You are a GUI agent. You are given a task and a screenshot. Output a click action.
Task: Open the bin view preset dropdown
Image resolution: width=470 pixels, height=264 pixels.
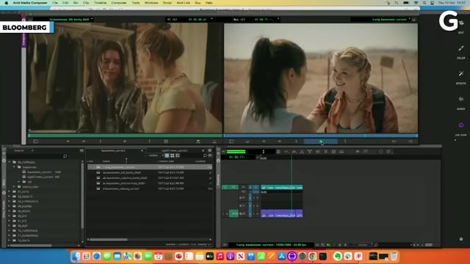tap(156, 155)
